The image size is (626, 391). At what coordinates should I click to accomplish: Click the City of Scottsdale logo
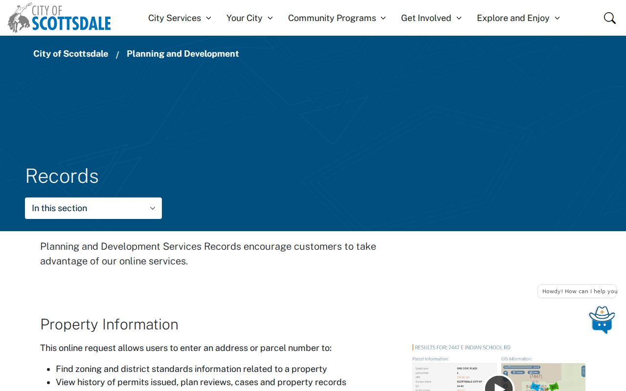tap(59, 18)
